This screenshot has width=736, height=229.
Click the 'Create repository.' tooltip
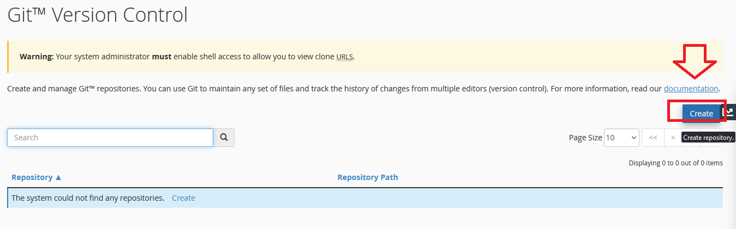(709, 138)
